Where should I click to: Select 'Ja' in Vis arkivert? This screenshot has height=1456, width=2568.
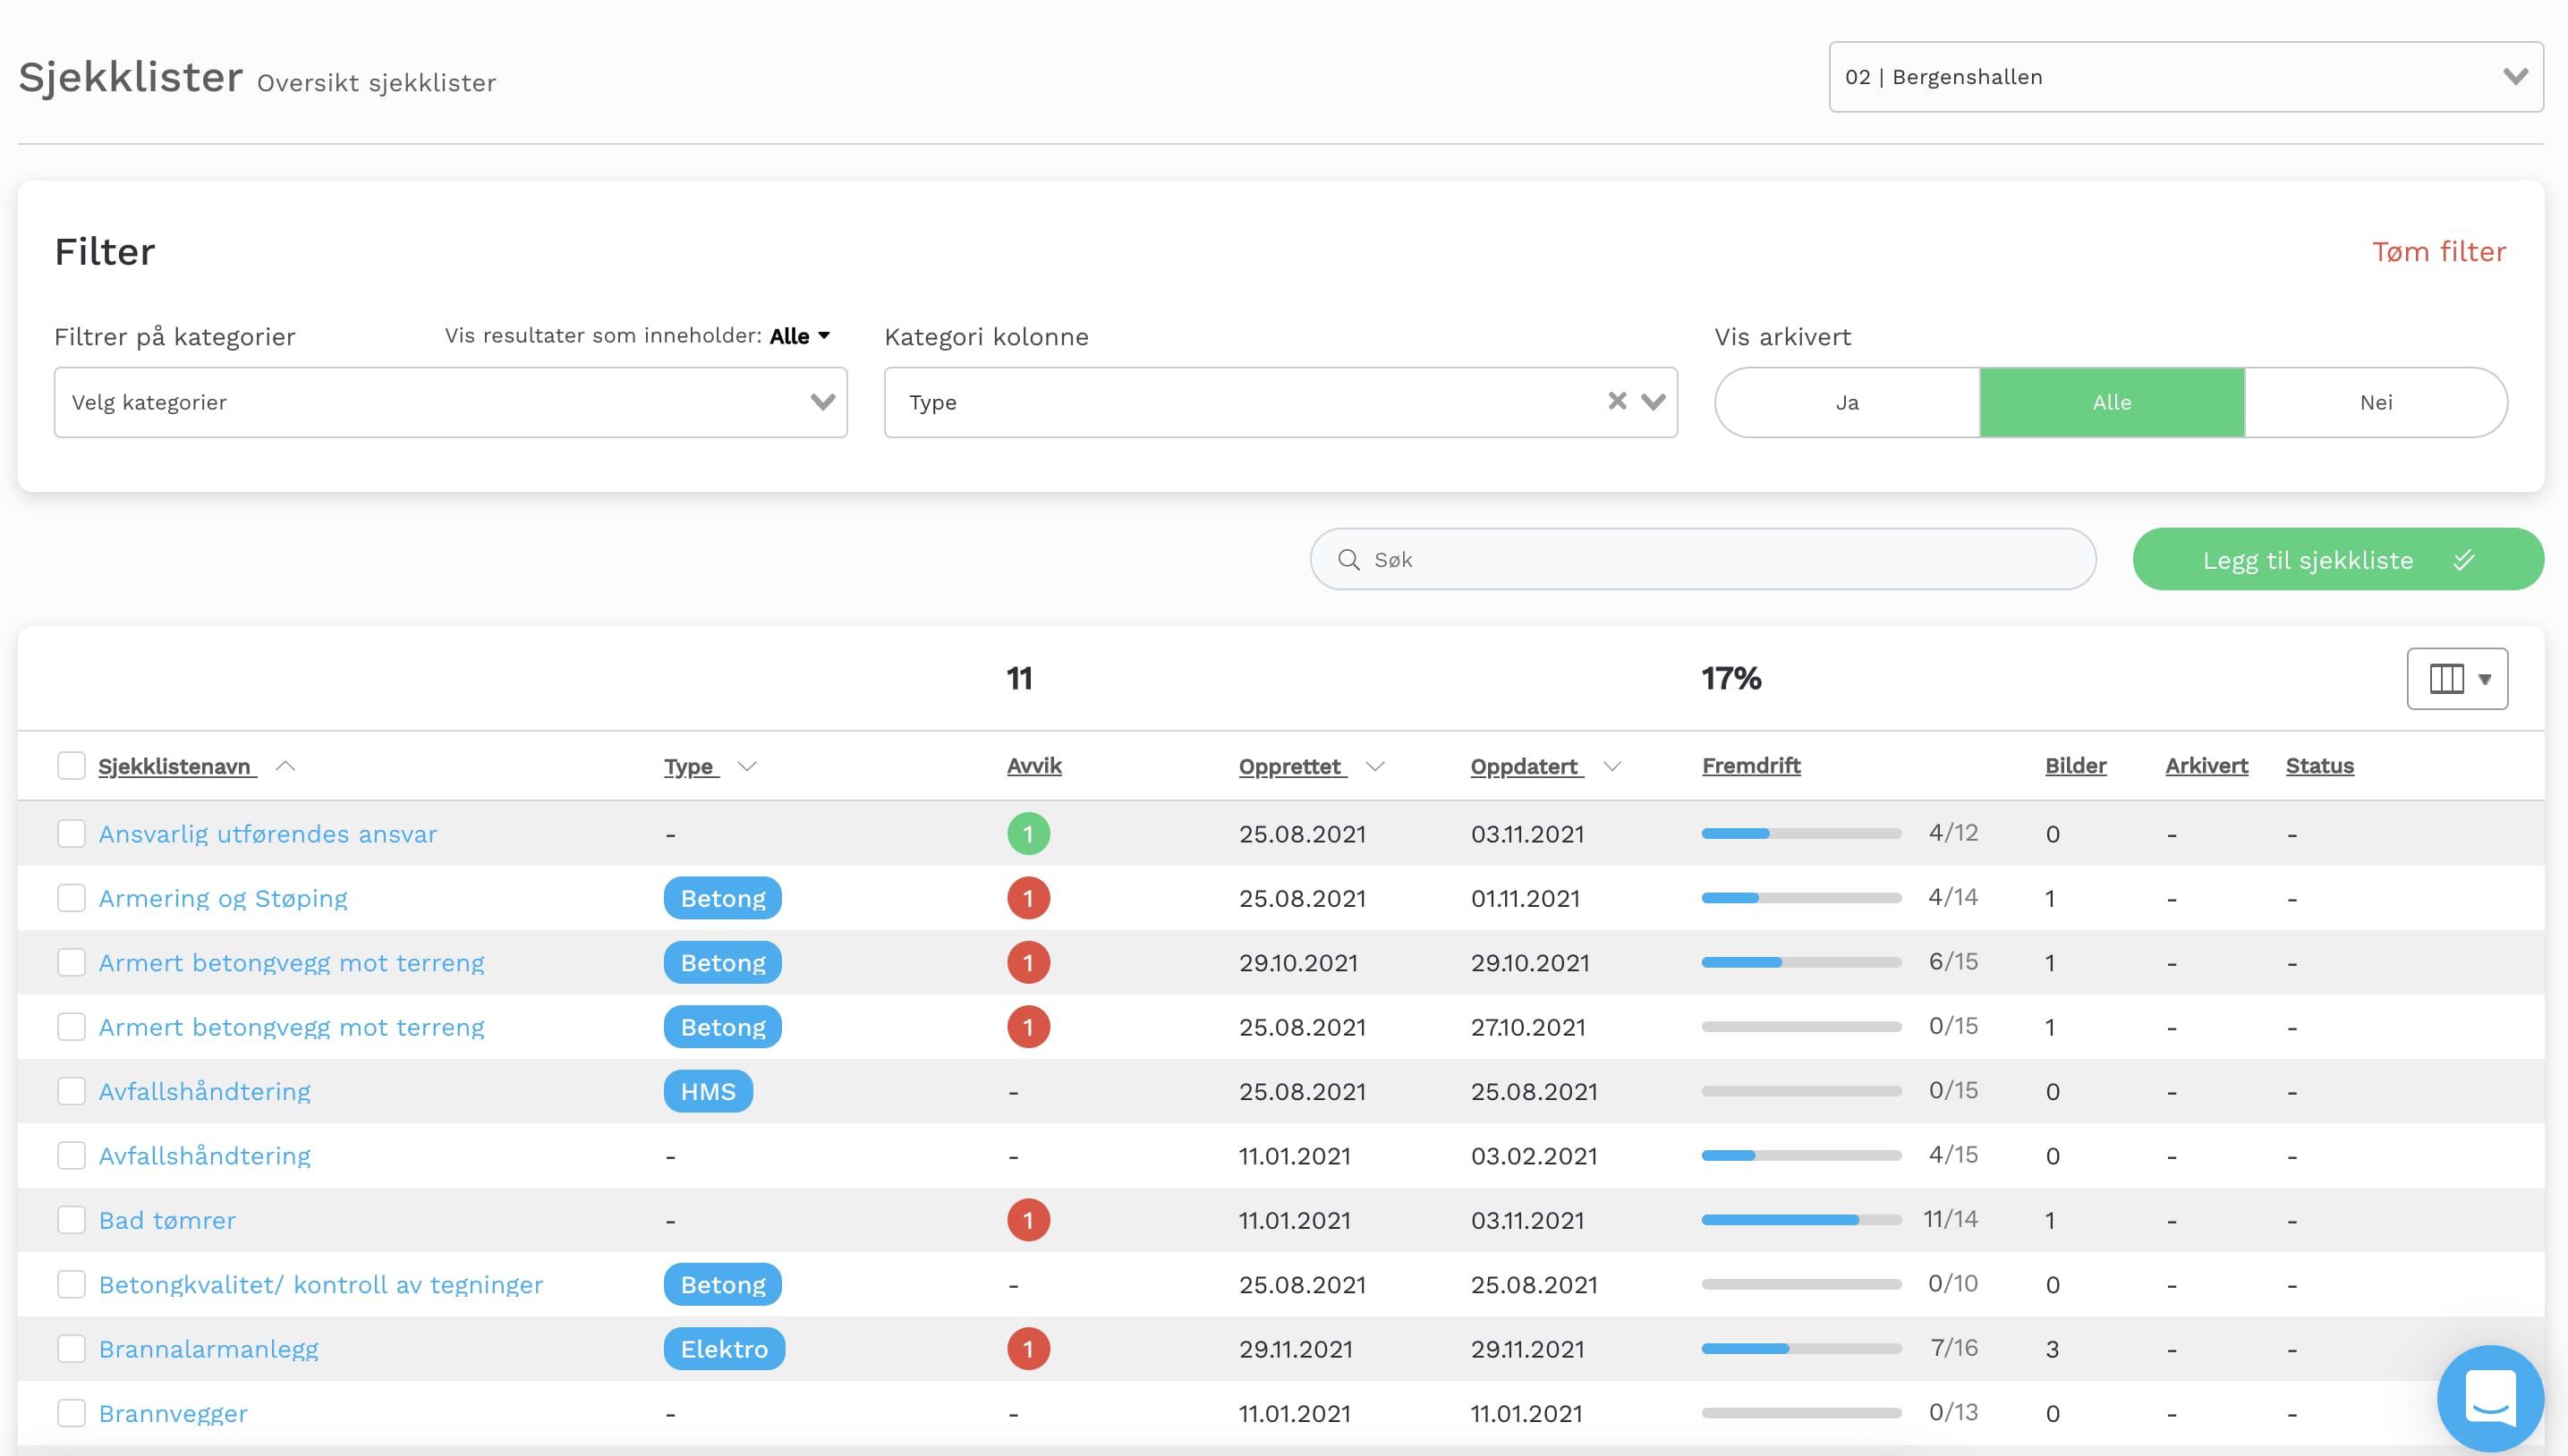tap(1847, 402)
